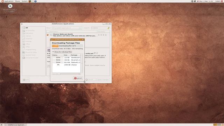Select the Sound & Video category

34,52
